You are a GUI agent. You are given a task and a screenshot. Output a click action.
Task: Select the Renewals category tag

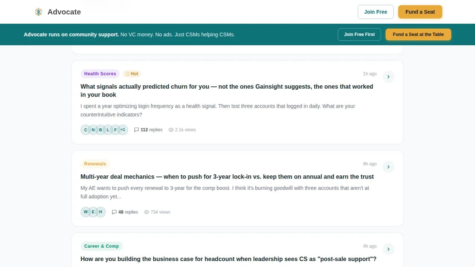pyautogui.click(x=95, y=164)
